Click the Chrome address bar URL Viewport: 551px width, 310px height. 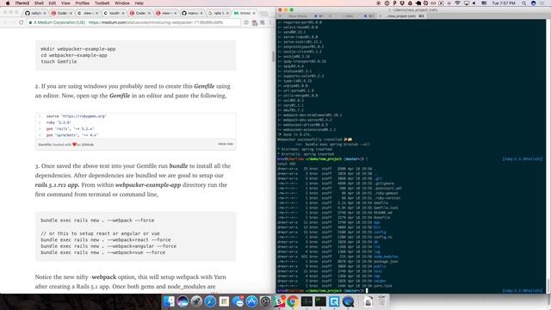coord(156,22)
